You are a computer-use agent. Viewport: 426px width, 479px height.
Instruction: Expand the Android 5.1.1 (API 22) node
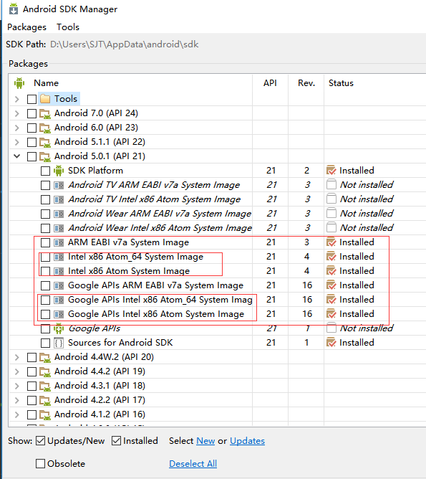tap(17, 142)
